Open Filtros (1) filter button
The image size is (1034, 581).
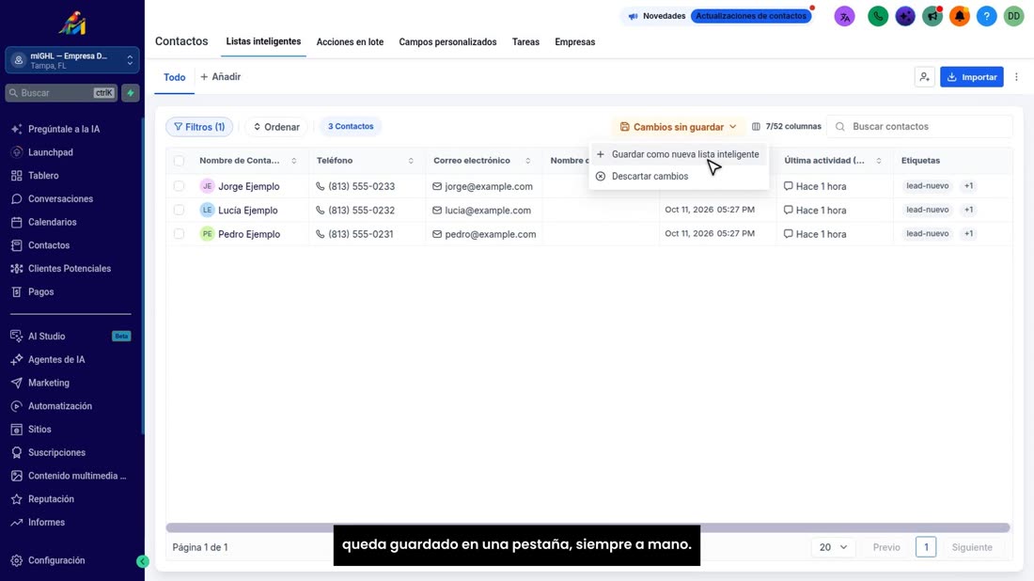[x=199, y=127]
